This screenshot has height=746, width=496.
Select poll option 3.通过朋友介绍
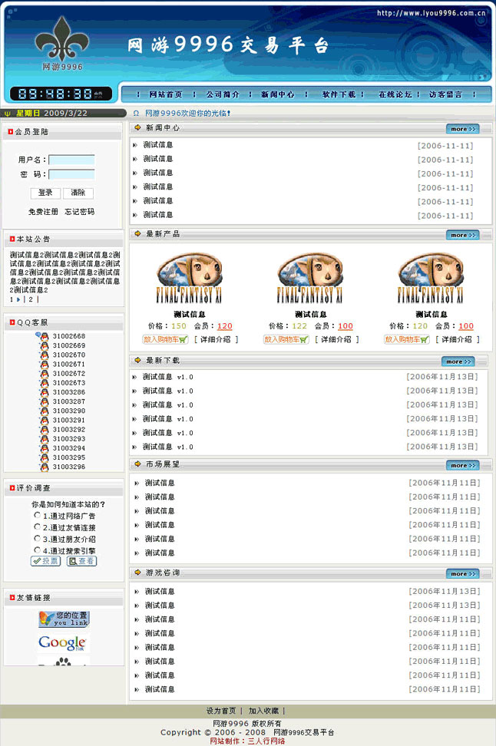37,538
